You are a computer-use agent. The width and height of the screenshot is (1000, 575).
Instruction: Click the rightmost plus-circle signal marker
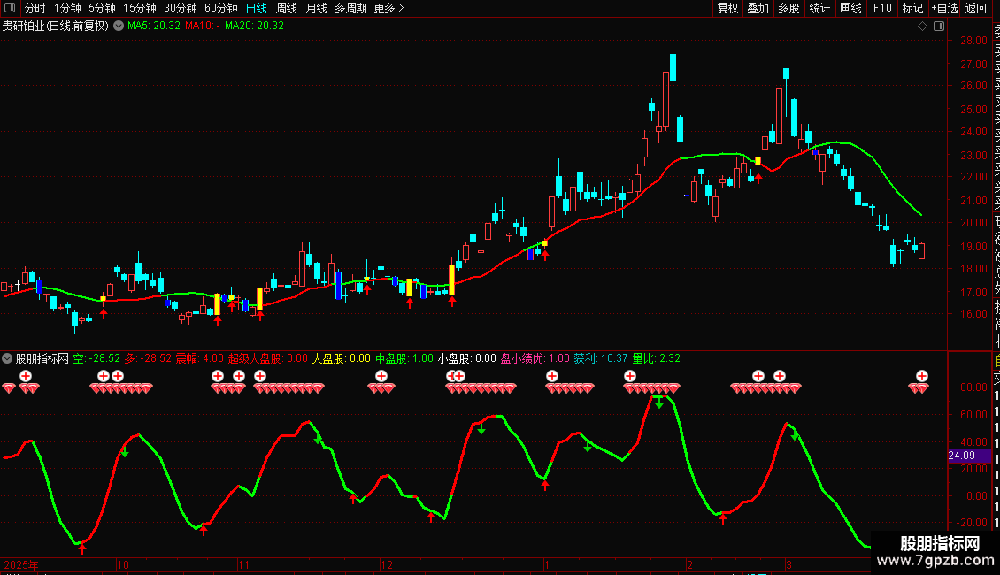922,376
